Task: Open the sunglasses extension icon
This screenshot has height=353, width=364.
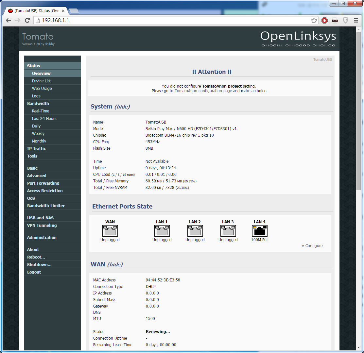Action: (335, 20)
